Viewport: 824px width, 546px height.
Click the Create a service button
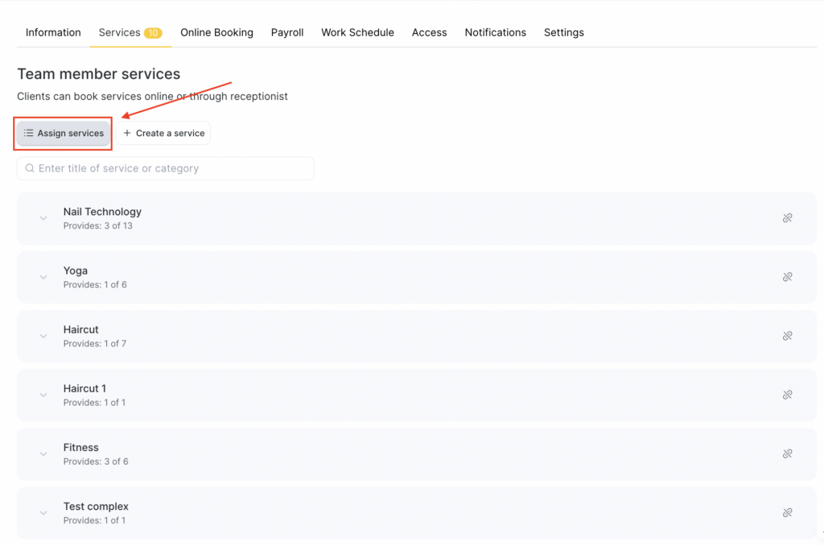click(163, 133)
